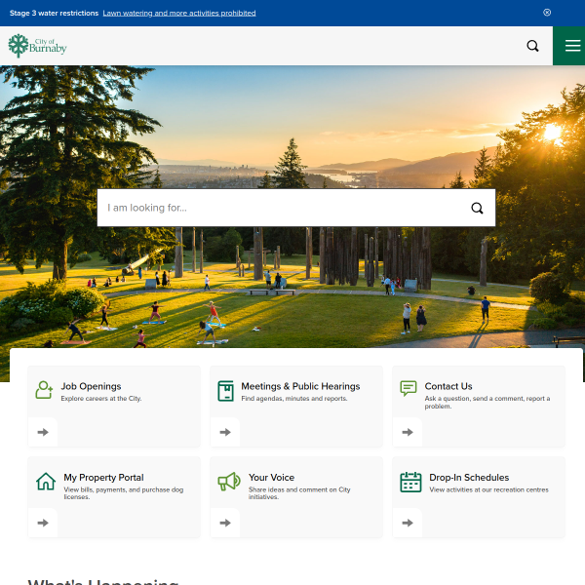
Task: Click 'Ask a question, send a comment' description
Action: pyautogui.click(x=487, y=402)
